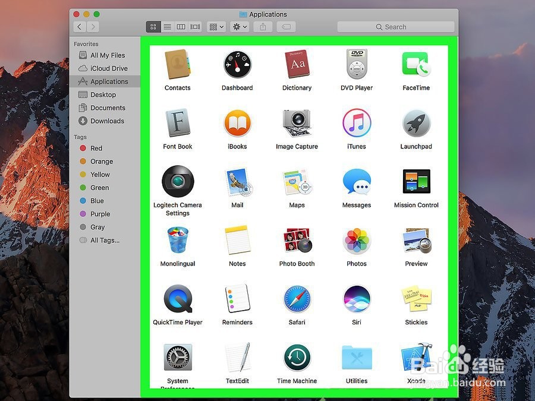Select System Preferences gear icon
The image size is (535, 401).
click(177, 358)
